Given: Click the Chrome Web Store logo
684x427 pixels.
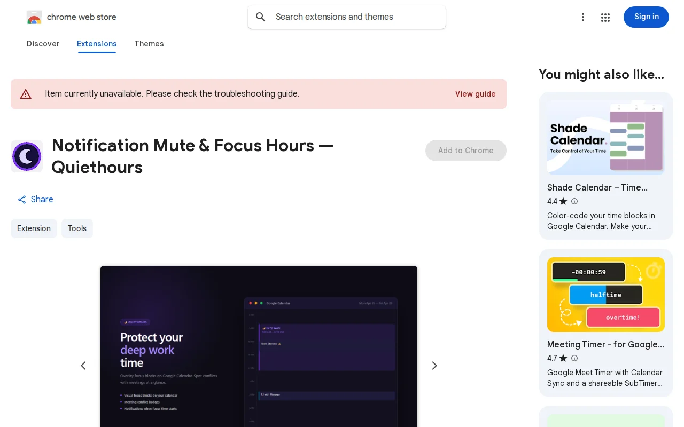Looking at the screenshot, I should click(34, 17).
